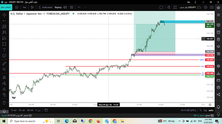Click the share icon in right sidebar
The image size is (222, 124).
click(218, 95)
